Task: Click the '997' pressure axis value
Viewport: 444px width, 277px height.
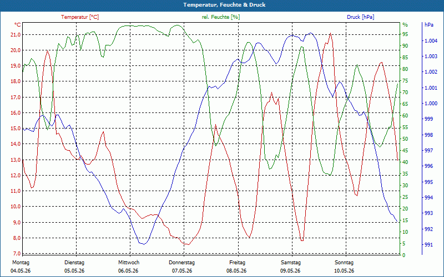Action: pyautogui.click(x=428, y=150)
